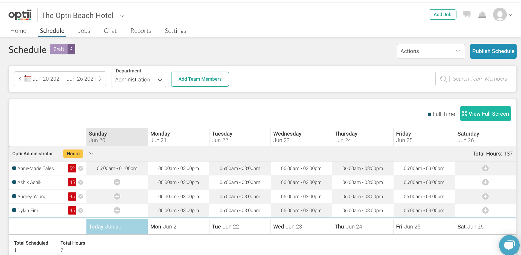Open the Administration department dropdown
The width and height of the screenshot is (521, 255).
[139, 80]
